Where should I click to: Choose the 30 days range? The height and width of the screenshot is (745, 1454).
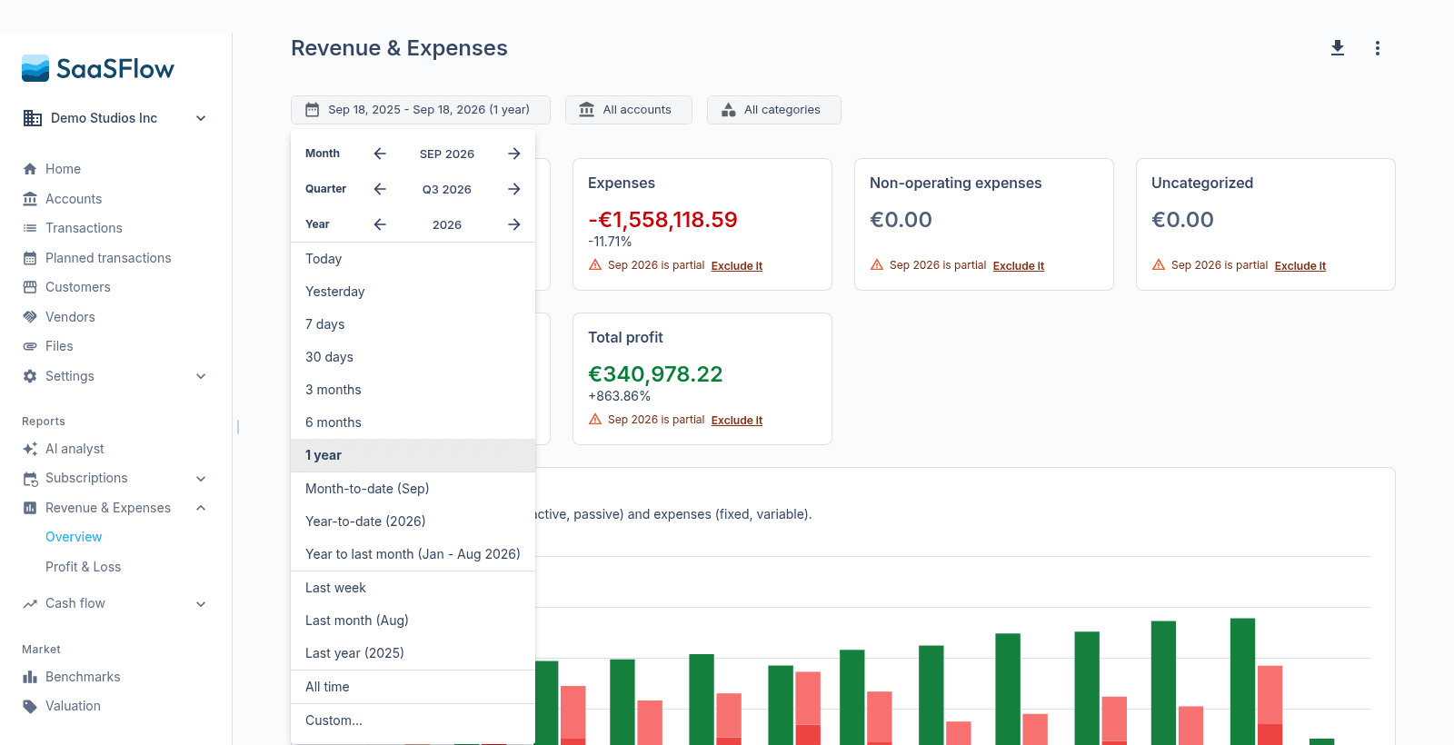413,357
